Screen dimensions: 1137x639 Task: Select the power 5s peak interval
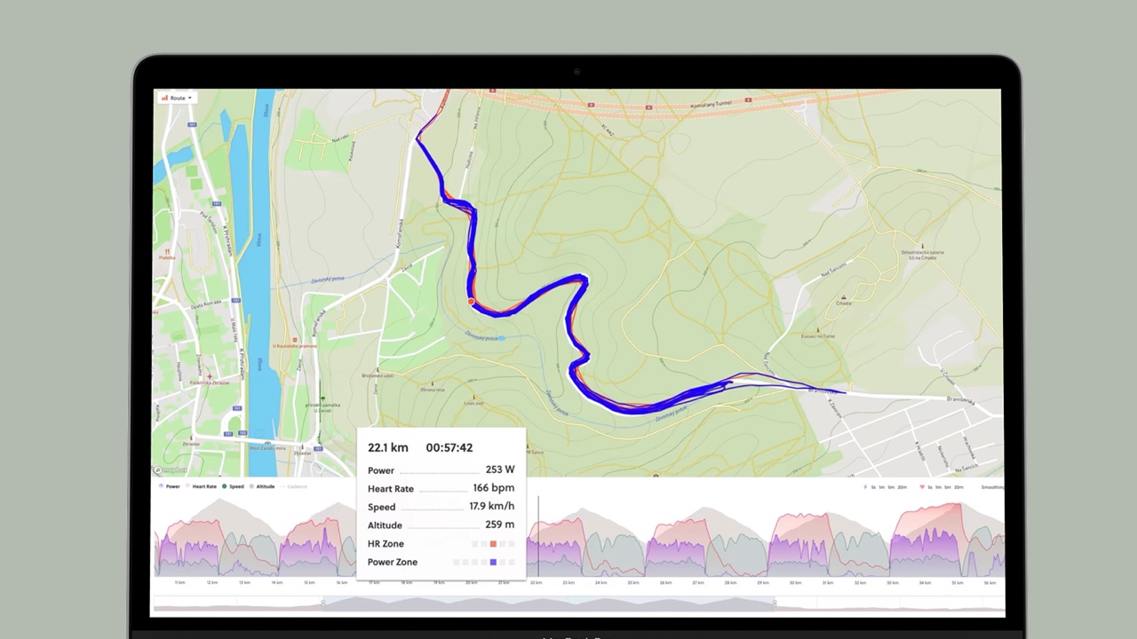(873, 487)
